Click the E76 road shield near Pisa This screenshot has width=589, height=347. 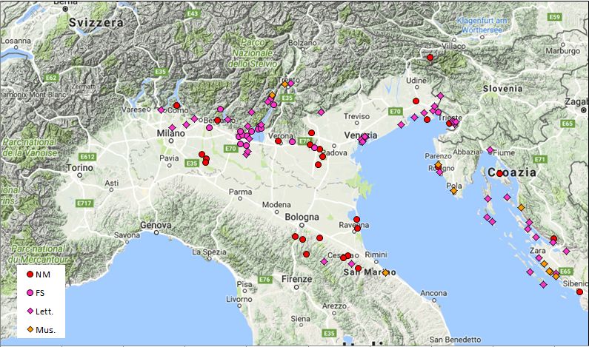pos(264,280)
